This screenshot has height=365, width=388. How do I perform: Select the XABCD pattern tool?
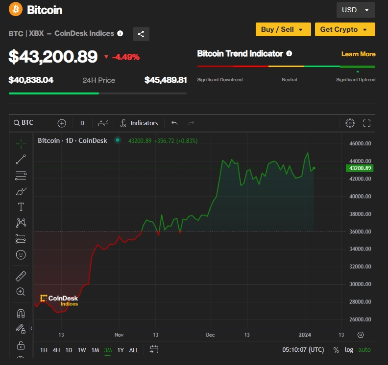pyautogui.click(x=21, y=223)
